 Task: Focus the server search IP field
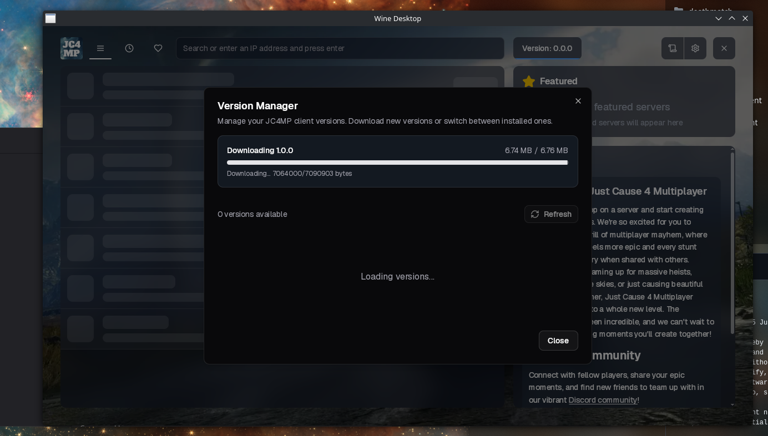pos(340,48)
